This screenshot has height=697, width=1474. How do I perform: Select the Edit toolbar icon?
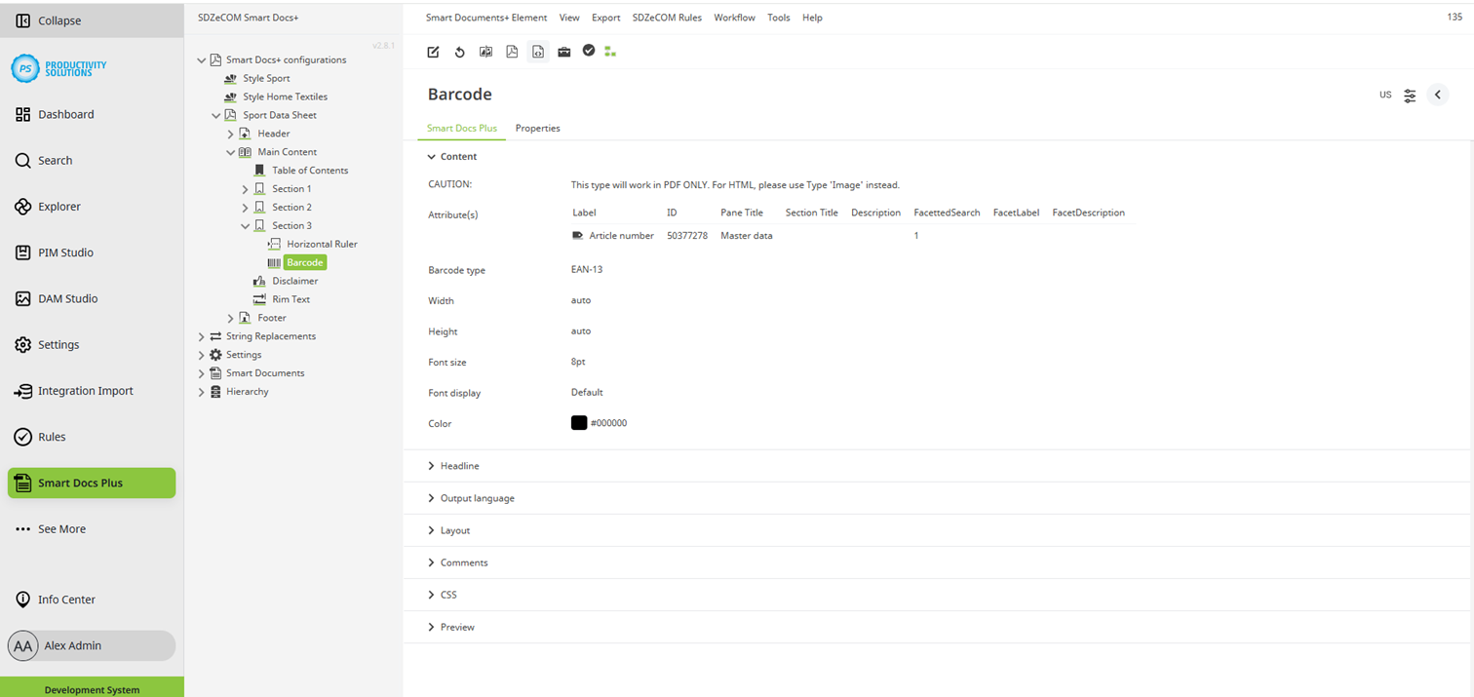tap(433, 51)
